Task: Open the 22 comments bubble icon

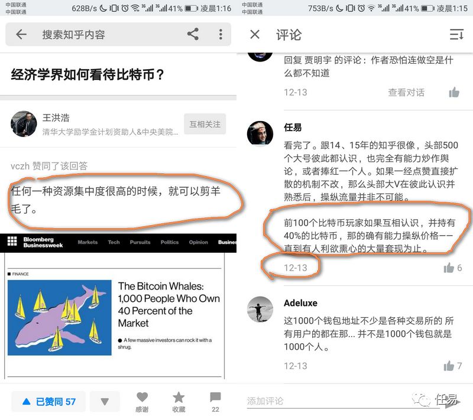Action: [x=215, y=398]
